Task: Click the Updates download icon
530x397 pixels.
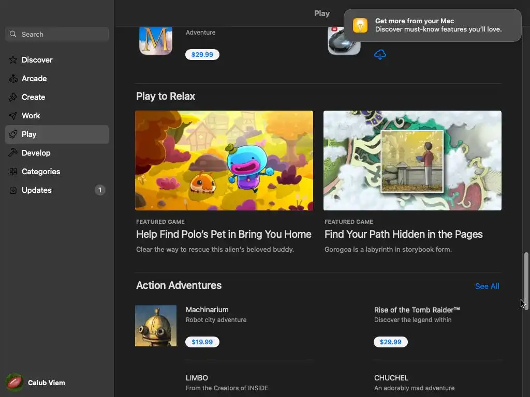Action: click(x=13, y=190)
